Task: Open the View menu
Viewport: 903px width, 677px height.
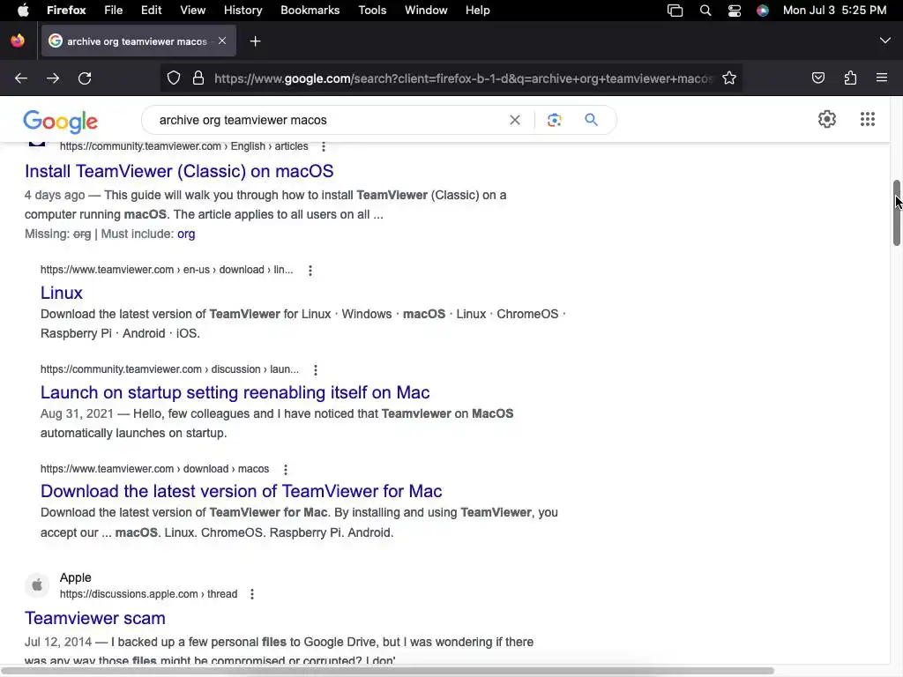Action: point(192,11)
